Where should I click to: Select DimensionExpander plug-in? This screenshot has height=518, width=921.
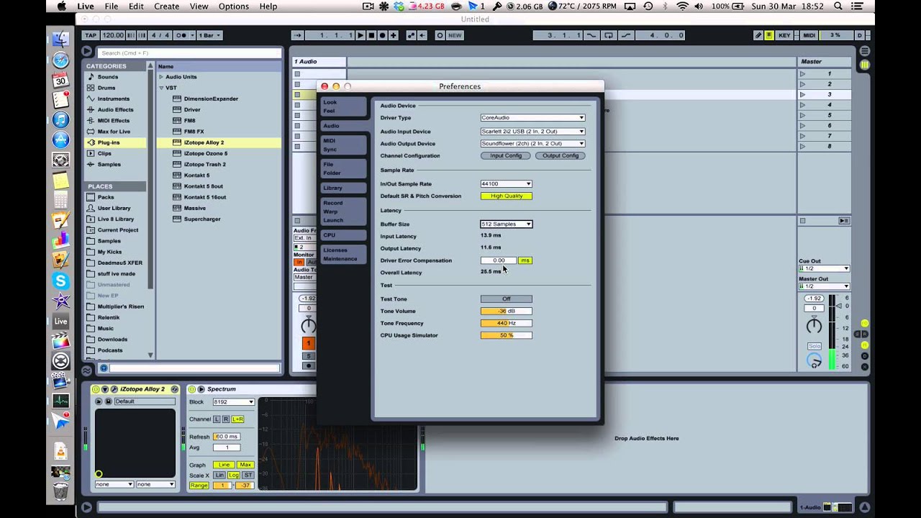coord(211,99)
